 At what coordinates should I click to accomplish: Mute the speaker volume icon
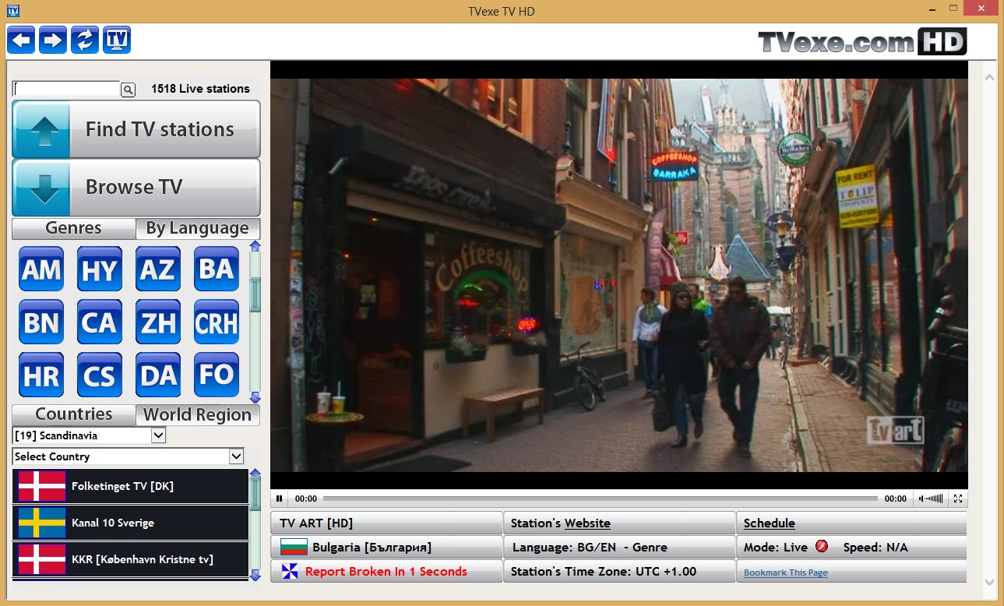coord(922,499)
